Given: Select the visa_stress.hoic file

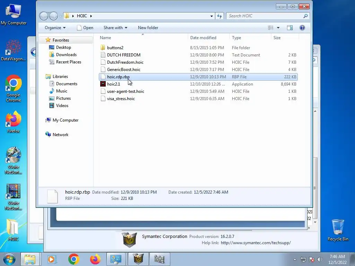Looking at the screenshot, I should pos(198,99).
